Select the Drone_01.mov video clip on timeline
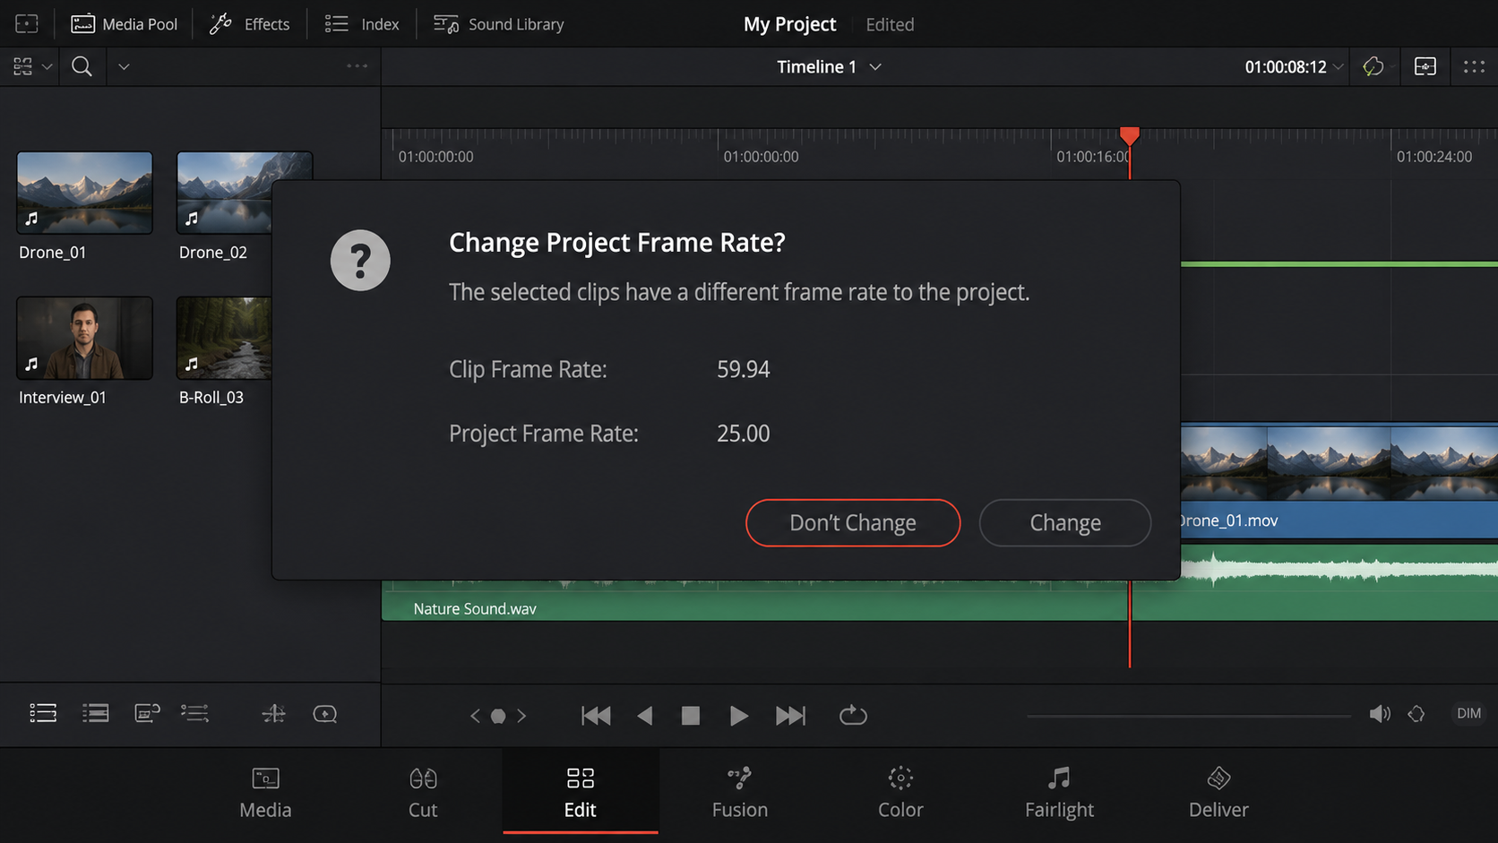This screenshot has width=1498, height=843. pos(1339,480)
